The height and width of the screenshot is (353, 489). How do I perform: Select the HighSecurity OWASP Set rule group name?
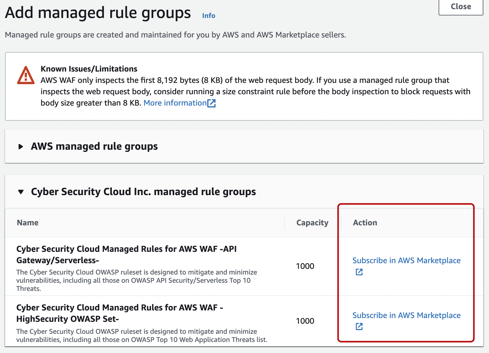tap(120, 313)
